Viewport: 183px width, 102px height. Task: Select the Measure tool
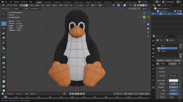point(4,48)
